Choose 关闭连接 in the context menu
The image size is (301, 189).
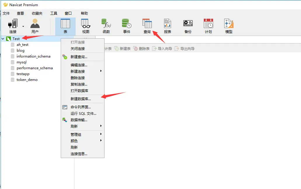(x=83, y=48)
